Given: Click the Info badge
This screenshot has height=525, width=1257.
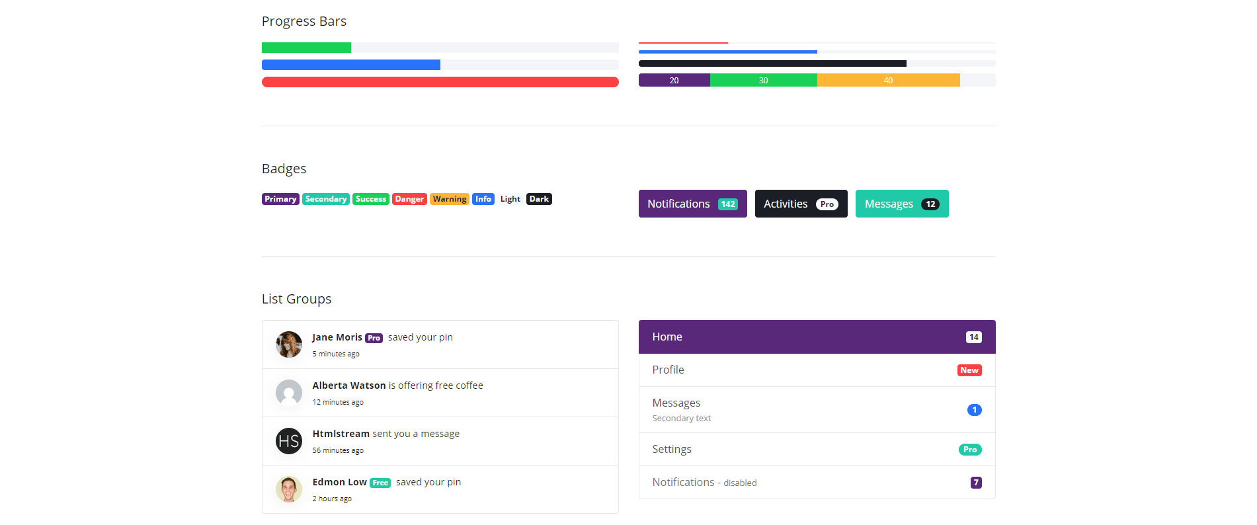Looking at the screenshot, I should 483,199.
